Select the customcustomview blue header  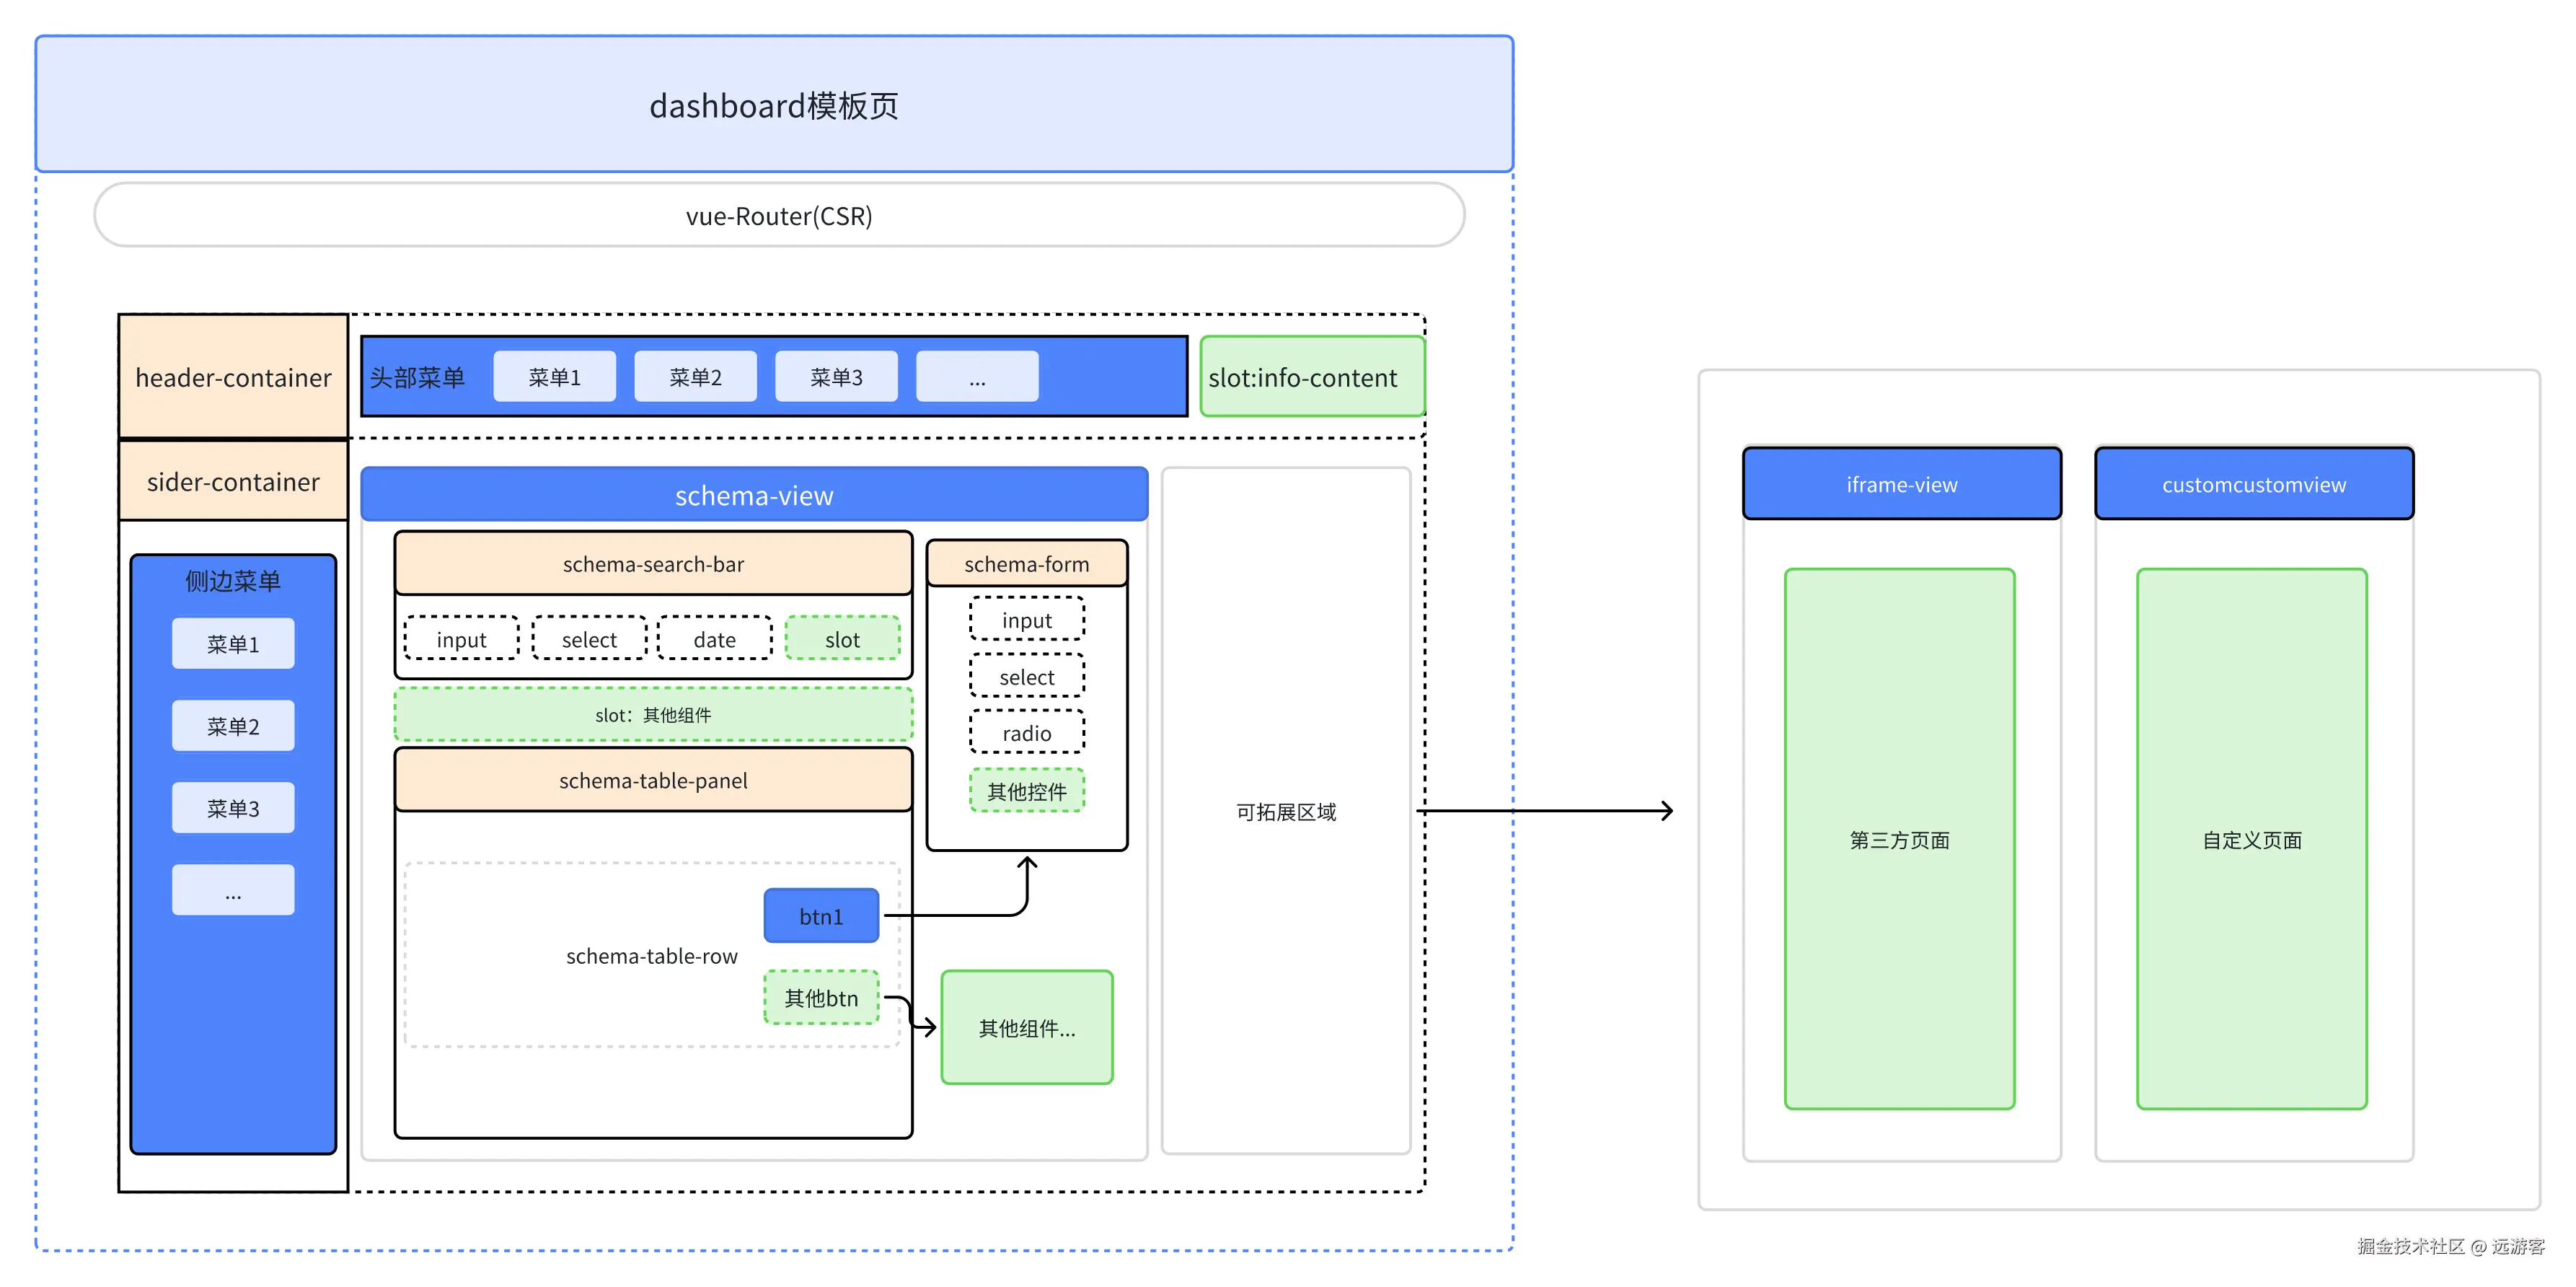coord(2253,484)
